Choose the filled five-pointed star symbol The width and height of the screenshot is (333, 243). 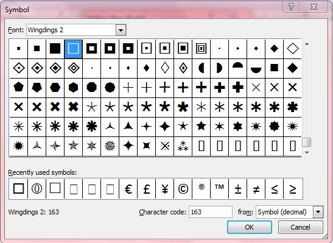pos(201,127)
